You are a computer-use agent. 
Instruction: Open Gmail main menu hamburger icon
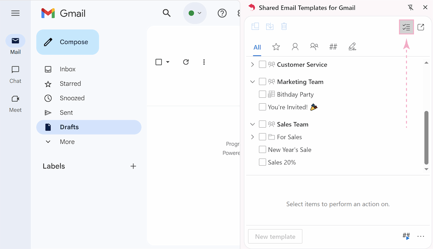tap(15, 13)
